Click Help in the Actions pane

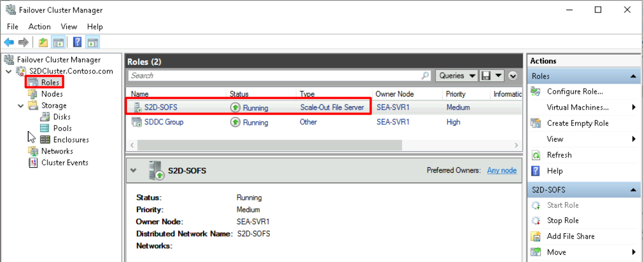tap(554, 171)
